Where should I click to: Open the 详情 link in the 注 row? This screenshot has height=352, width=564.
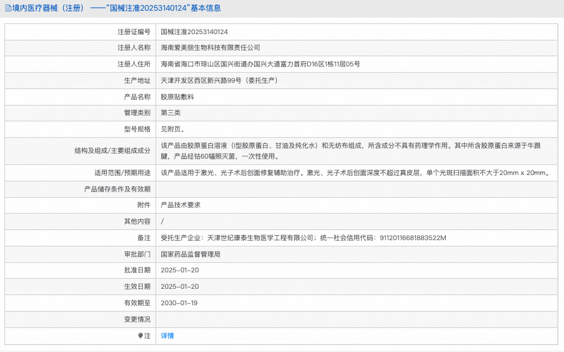tap(168, 336)
